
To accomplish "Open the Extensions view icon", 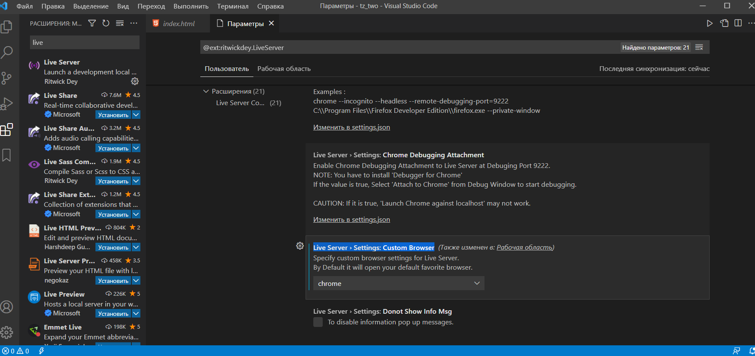I will point(7,129).
